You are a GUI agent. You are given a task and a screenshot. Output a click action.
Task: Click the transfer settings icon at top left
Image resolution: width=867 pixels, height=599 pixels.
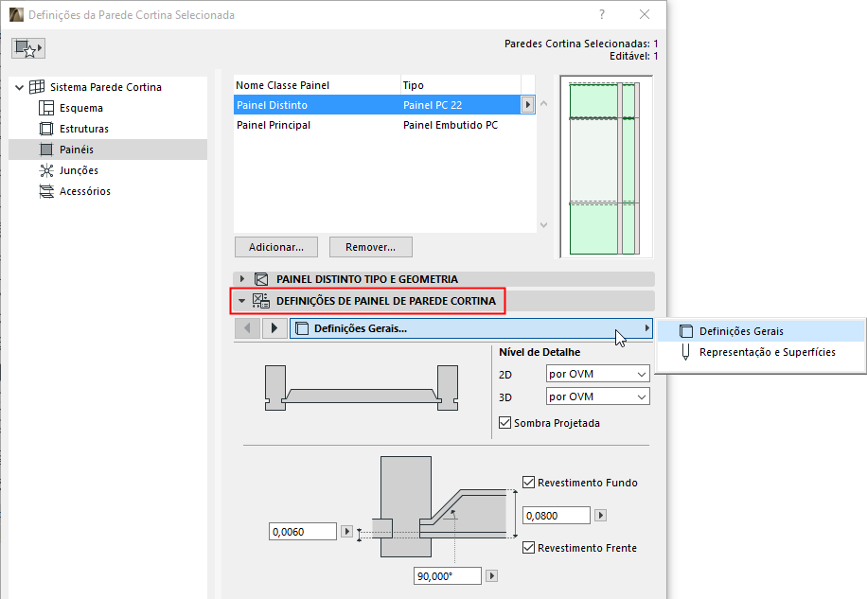pos(27,47)
